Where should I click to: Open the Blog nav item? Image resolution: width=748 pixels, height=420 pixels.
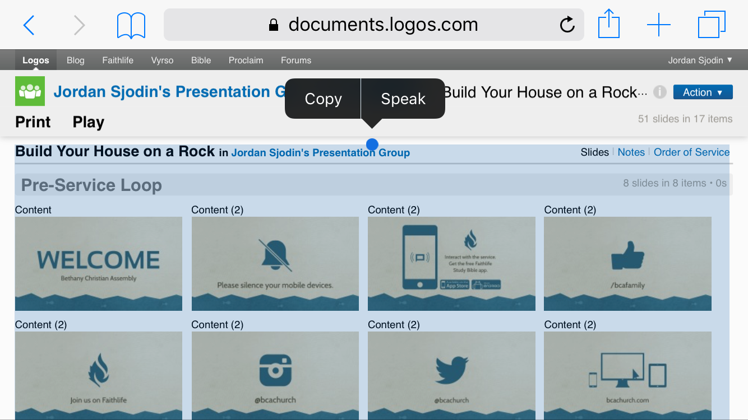[x=76, y=60]
